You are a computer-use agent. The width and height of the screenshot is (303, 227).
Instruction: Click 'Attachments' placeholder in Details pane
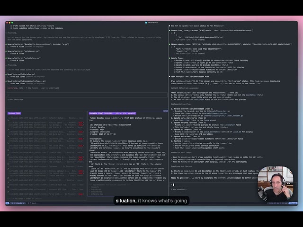(96, 192)
